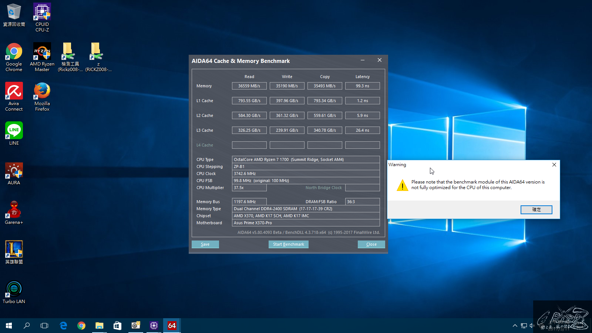
Task: Click the Read column header
Action: tap(249, 77)
